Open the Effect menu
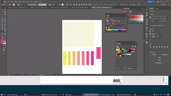 (x=28, y=2)
